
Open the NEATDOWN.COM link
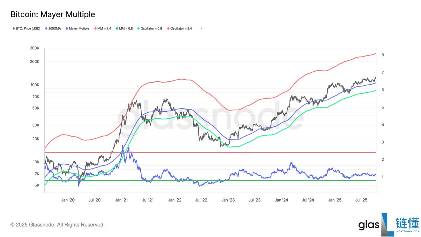407,231
